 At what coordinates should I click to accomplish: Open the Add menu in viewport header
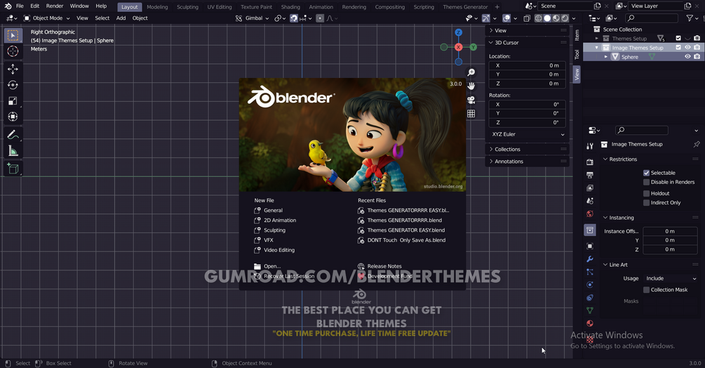pos(121,18)
